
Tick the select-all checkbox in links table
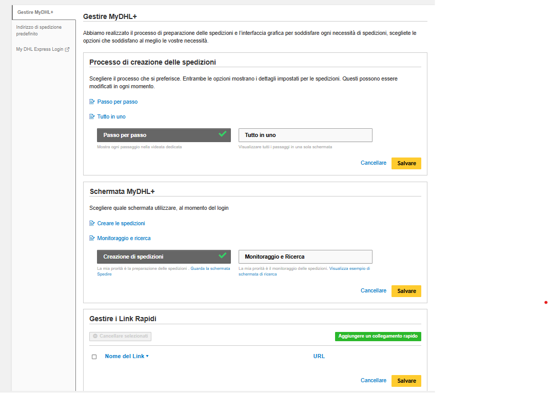(x=94, y=357)
